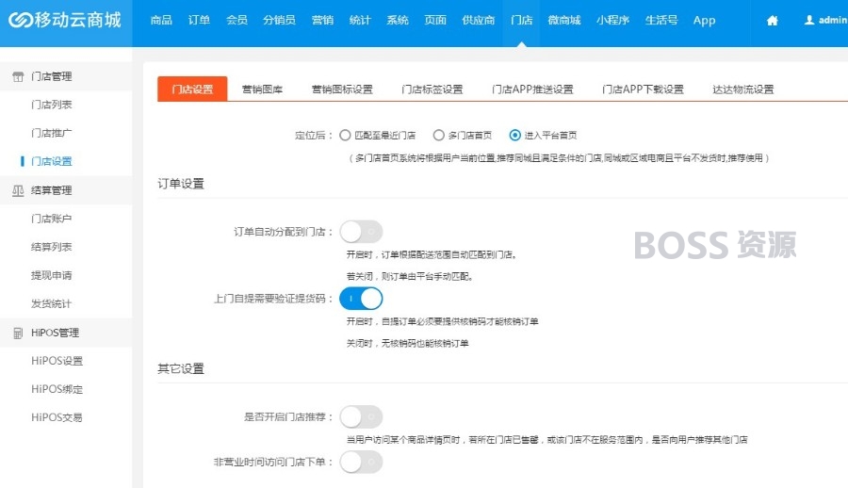Switch to the 门店APP下载设置 tab
This screenshot has width=848, height=488.
tap(643, 89)
